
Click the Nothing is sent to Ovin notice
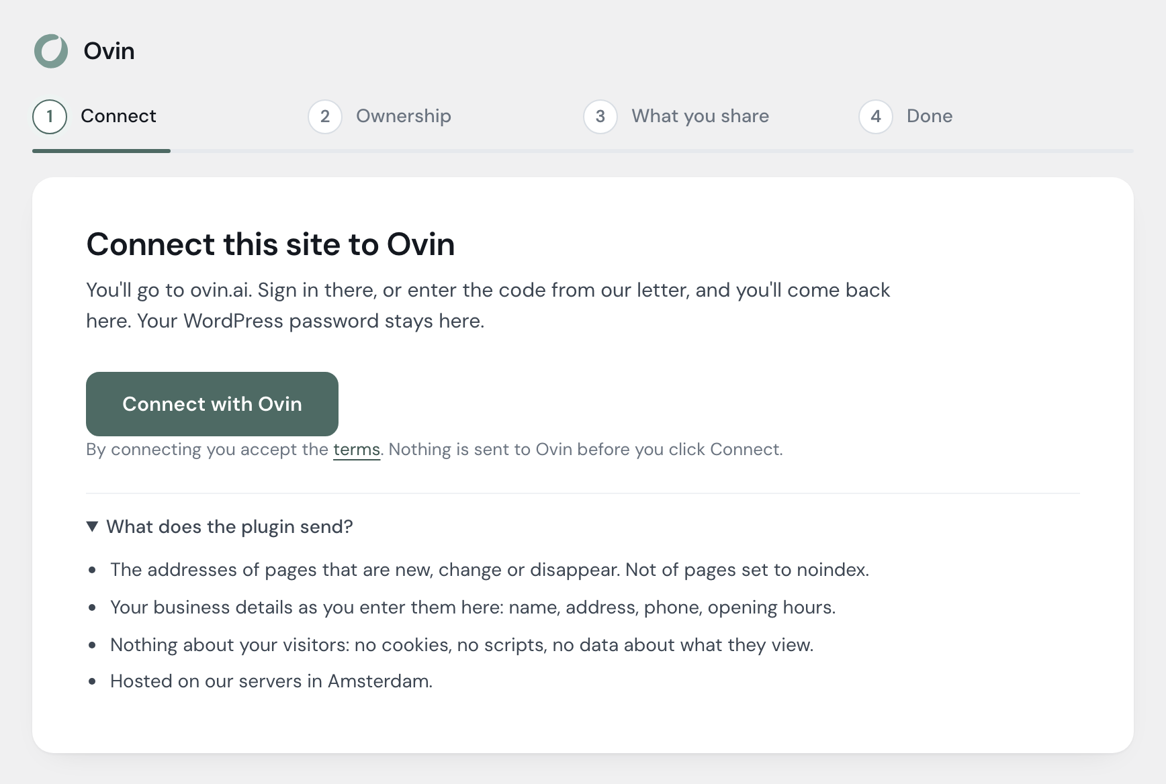point(586,450)
